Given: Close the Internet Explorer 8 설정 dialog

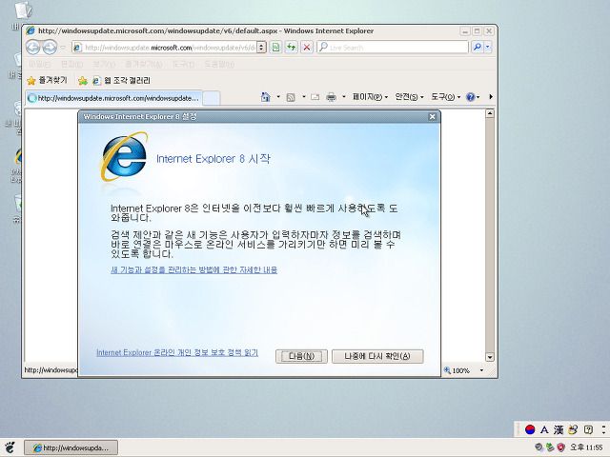Looking at the screenshot, I should (432, 116).
